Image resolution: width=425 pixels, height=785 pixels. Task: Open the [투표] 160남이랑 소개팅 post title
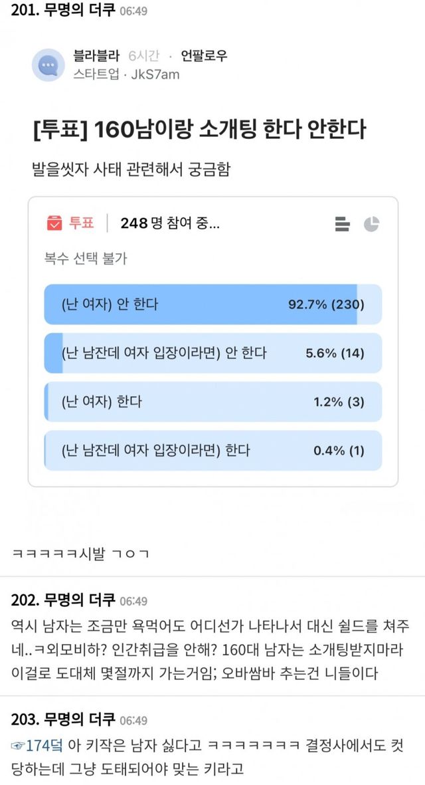click(199, 129)
